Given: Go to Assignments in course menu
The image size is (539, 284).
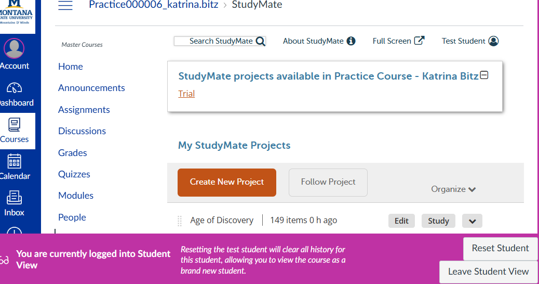Looking at the screenshot, I should [84, 110].
